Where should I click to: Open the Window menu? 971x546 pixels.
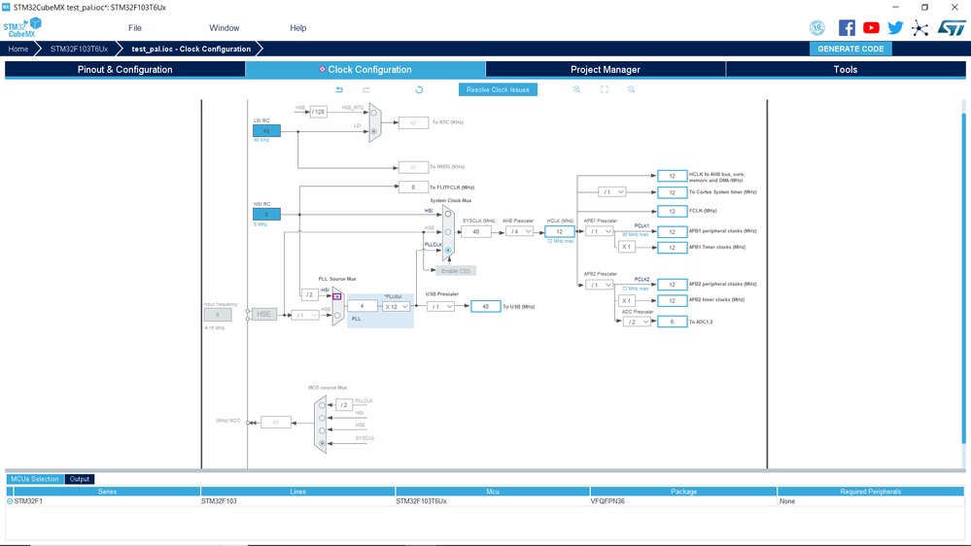225,28
